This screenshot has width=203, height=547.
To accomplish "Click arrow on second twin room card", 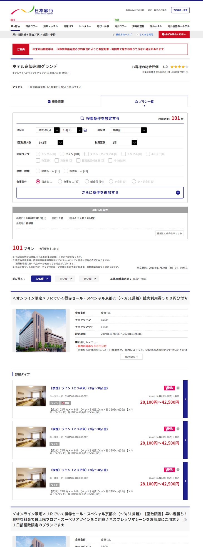I will point(185,440).
